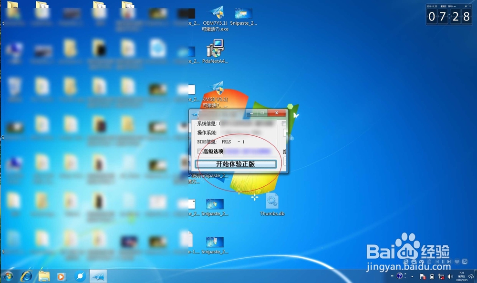Select the OEM7Y3.1 exe desktop icon
The image size is (477, 283).
tap(216, 19)
